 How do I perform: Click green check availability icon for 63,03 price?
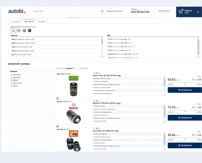coord(200,80)
